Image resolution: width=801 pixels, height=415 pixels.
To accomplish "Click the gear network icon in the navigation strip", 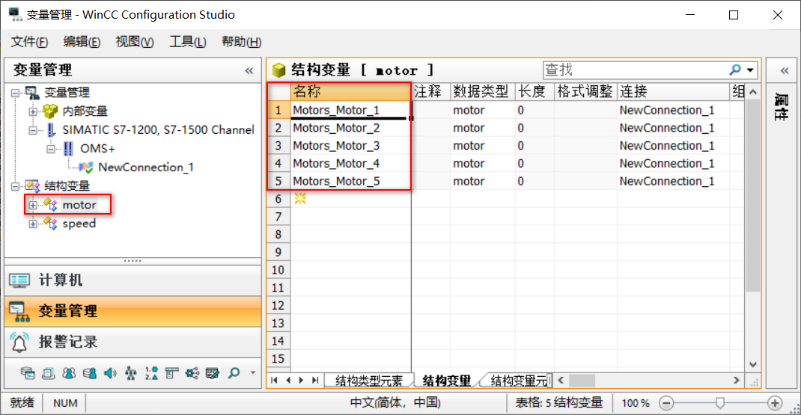I will 192,372.
